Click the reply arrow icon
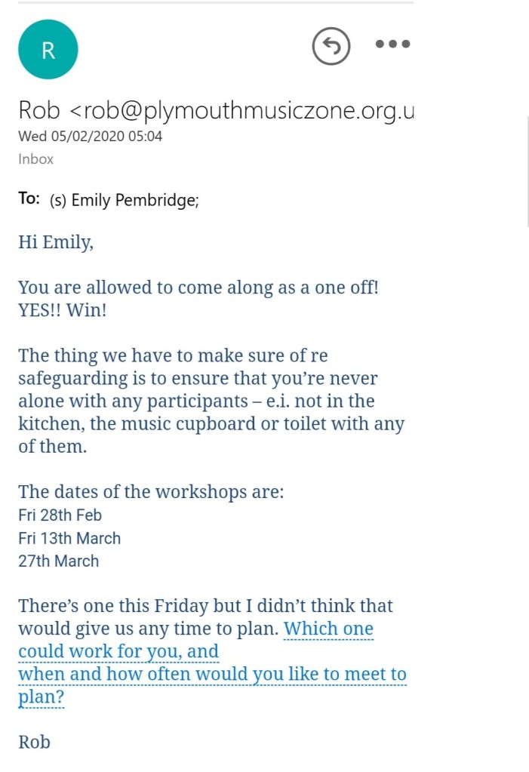 (x=331, y=48)
